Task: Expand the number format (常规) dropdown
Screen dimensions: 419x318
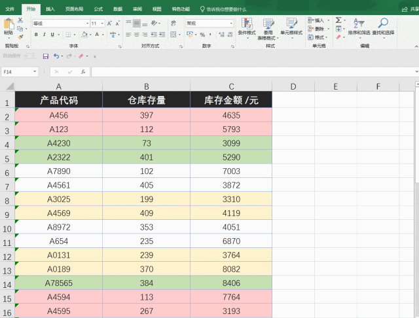Action: point(231,24)
